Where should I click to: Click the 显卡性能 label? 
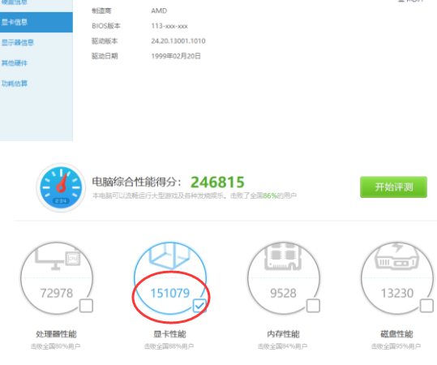169,333
